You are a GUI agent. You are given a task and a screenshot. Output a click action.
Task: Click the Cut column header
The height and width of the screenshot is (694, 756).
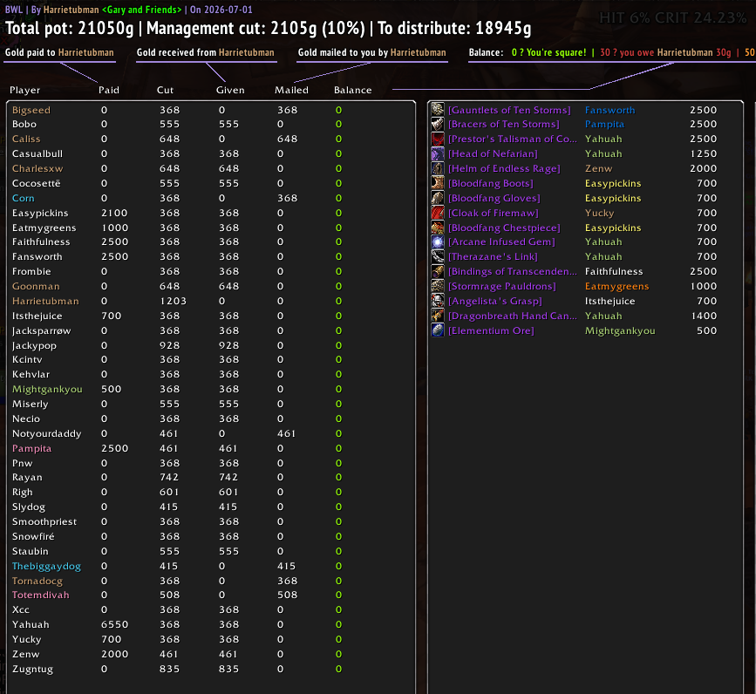coord(165,90)
